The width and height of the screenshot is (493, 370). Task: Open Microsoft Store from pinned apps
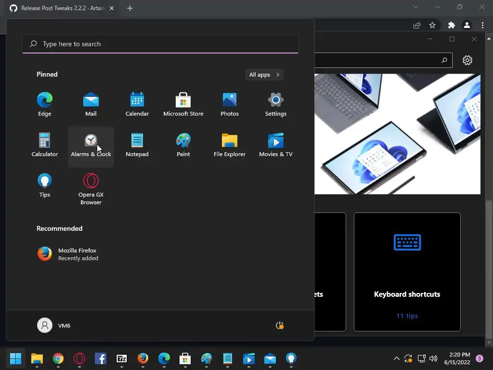click(x=183, y=105)
